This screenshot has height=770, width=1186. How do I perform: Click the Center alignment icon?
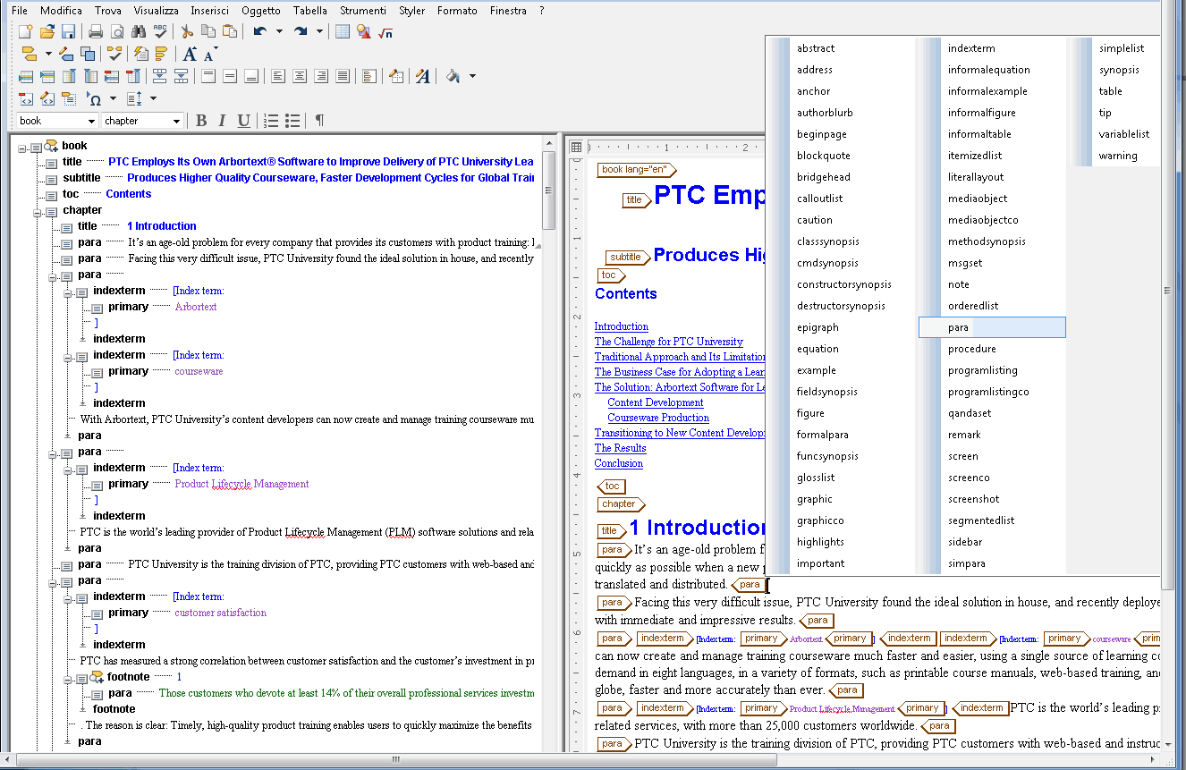click(300, 77)
